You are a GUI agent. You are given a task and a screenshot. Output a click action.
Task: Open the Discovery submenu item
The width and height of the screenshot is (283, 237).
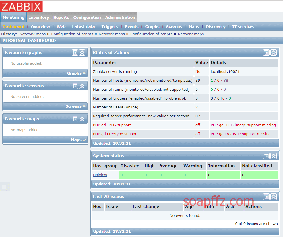pos(216,26)
